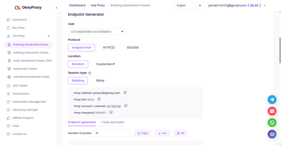The width and height of the screenshot is (281, 145).
Task: Select the SOCKS5 protocol option
Action: [133, 48]
